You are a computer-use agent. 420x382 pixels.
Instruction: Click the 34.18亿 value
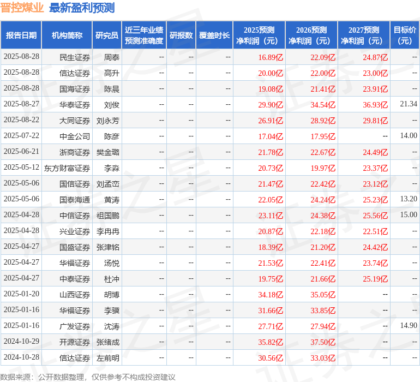(271, 294)
